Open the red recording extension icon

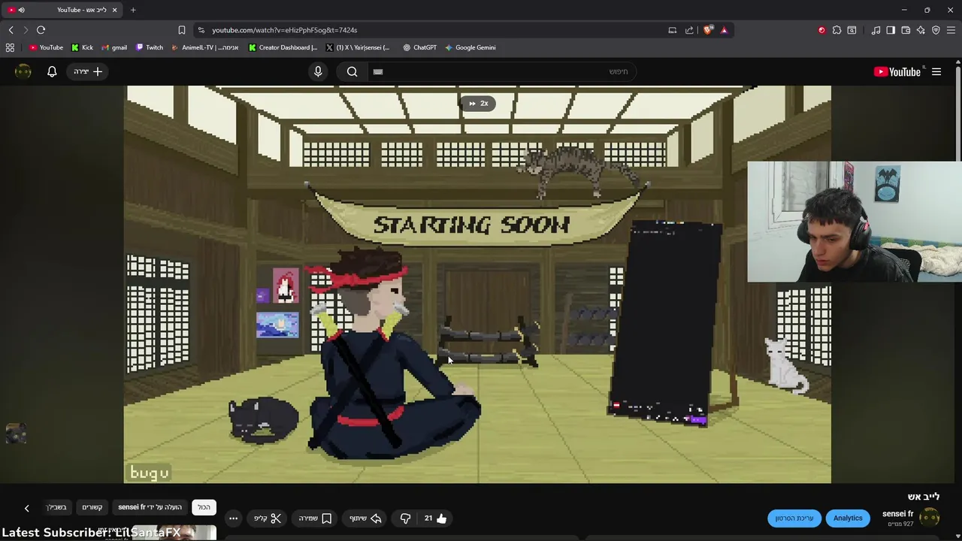(x=821, y=30)
